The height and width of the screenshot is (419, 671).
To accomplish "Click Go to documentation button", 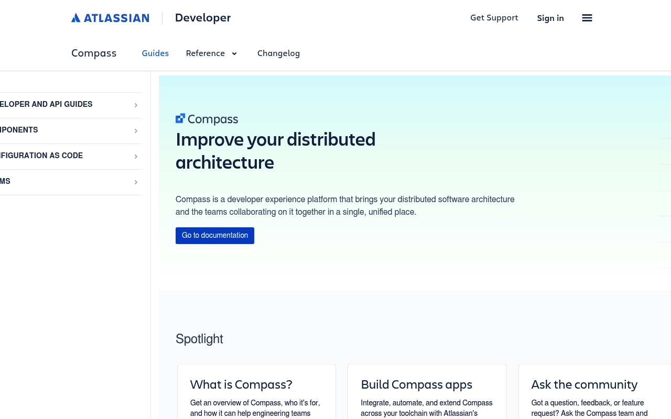I will [215, 236].
